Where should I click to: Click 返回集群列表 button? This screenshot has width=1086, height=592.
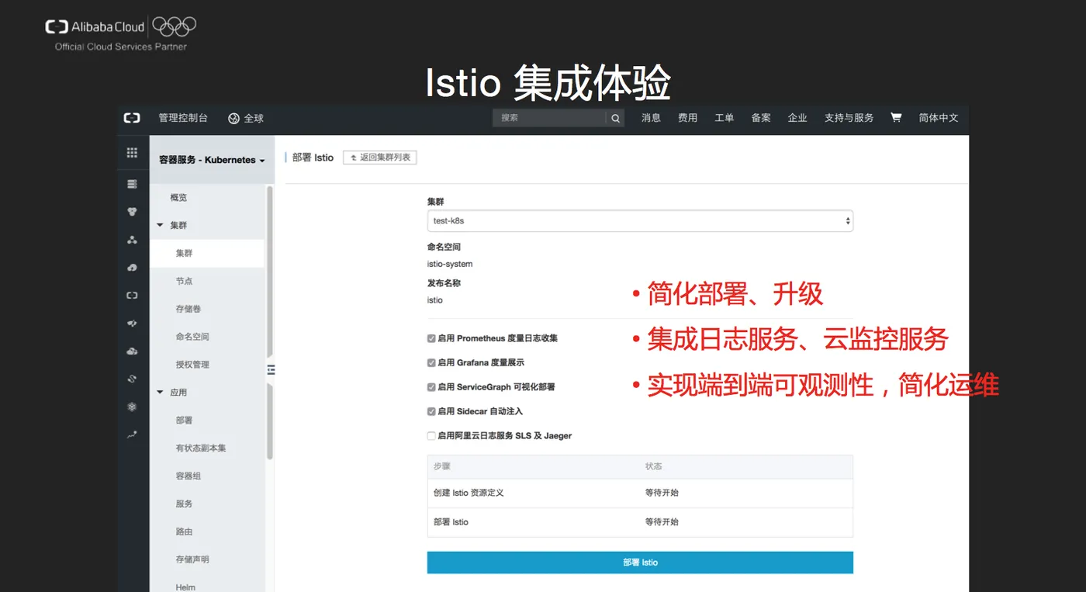point(380,158)
